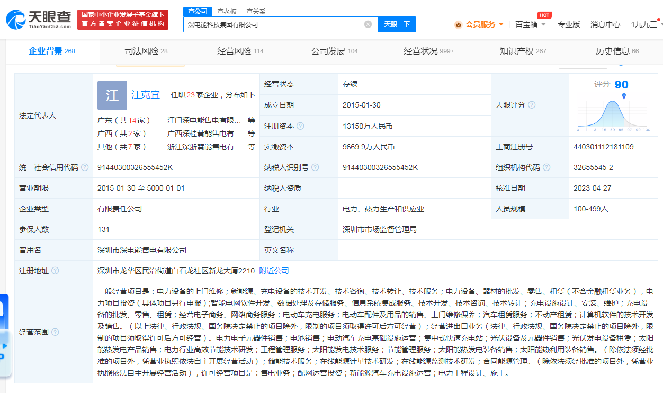The width and height of the screenshot is (663, 393).
Task: Click the 江 avatar of the legal representative
Action: [112, 95]
